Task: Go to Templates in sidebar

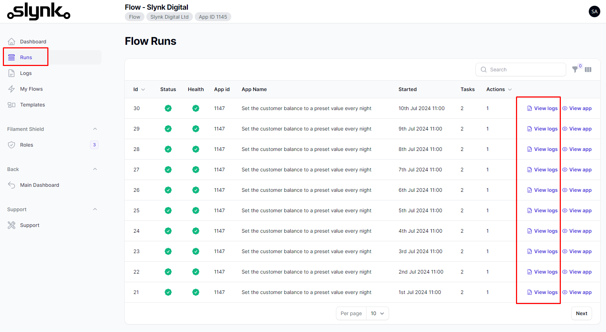Action: click(x=32, y=105)
